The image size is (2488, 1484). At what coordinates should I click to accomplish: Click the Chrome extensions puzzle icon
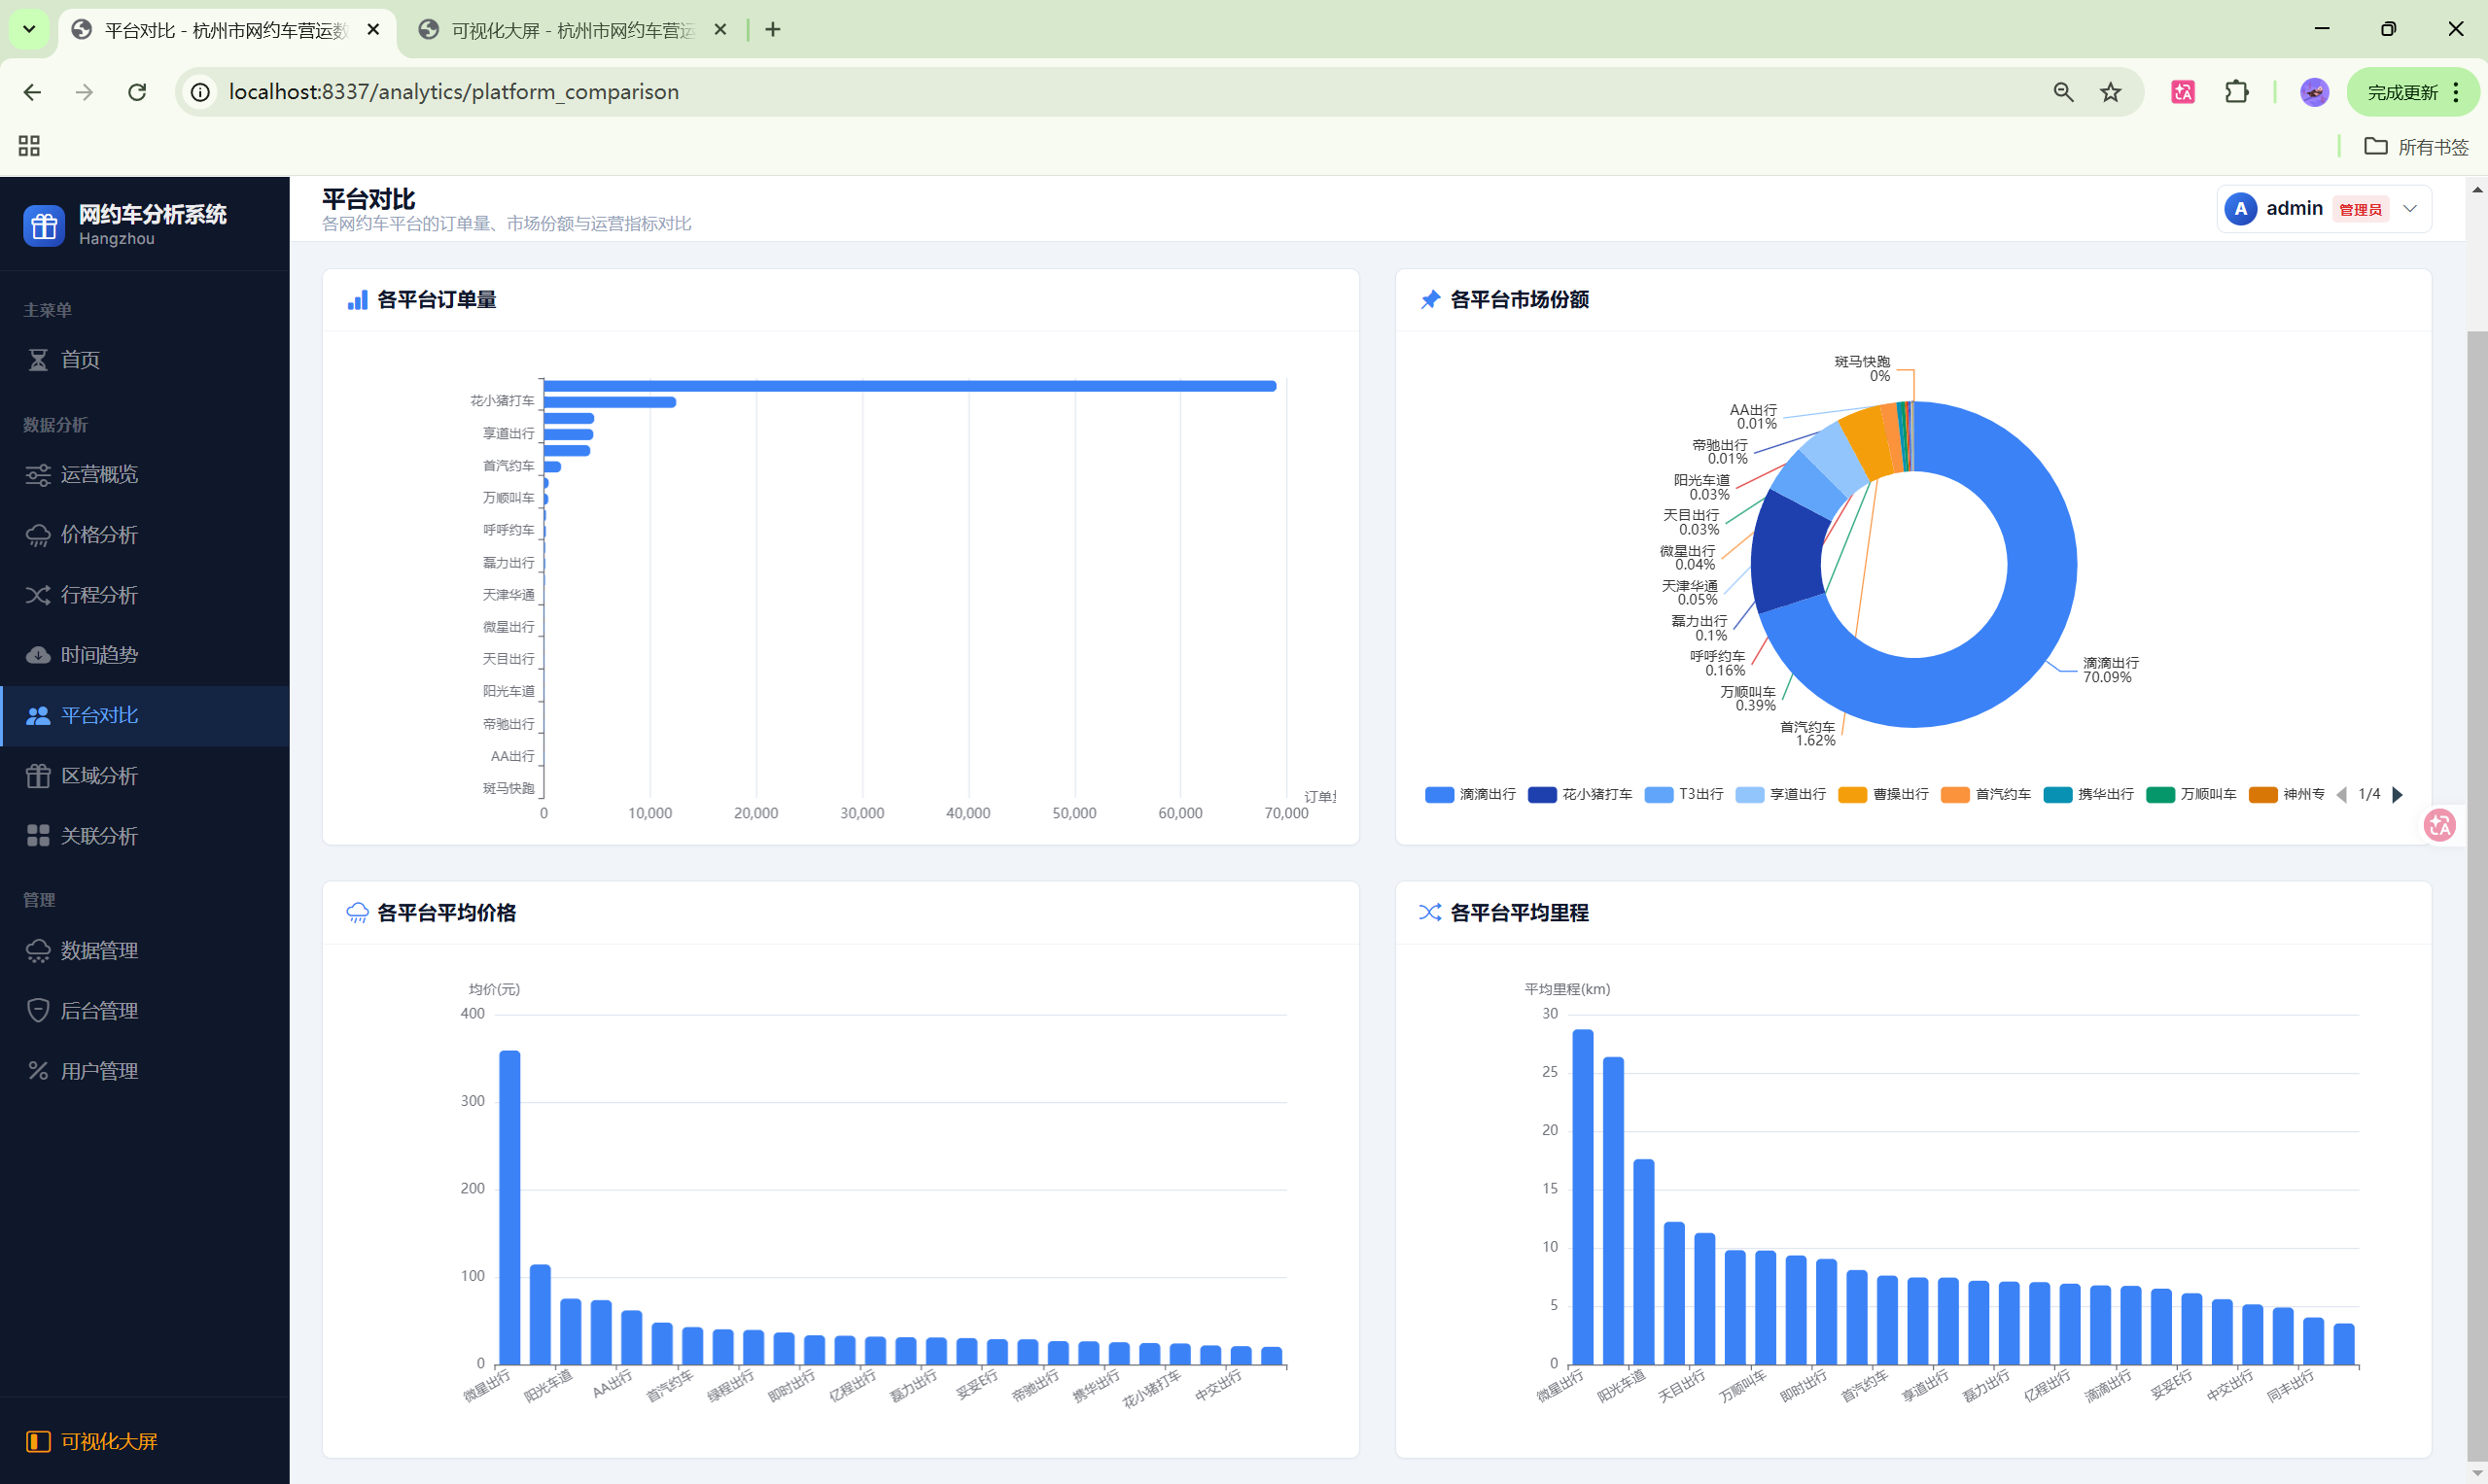(x=2237, y=92)
